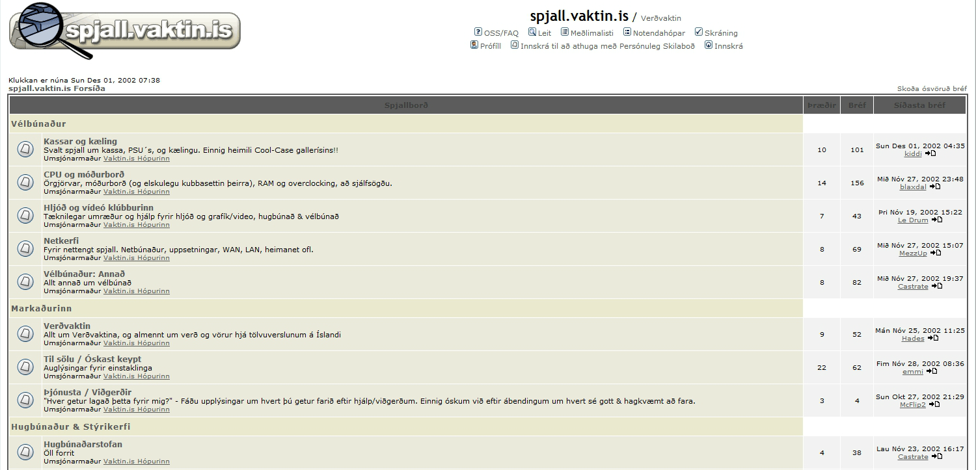The height and width of the screenshot is (470, 976).
Task: Click Innskrá to log in
Action: [728, 46]
